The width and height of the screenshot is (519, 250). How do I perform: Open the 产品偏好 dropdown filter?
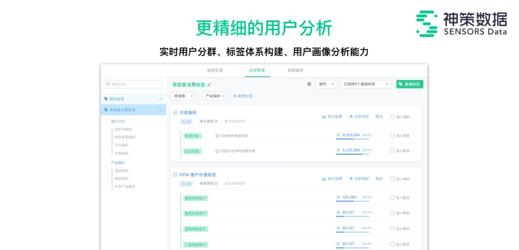click(x=215, y=96)
